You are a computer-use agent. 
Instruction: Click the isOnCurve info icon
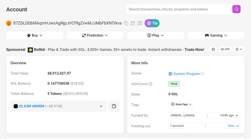[150, 84]
